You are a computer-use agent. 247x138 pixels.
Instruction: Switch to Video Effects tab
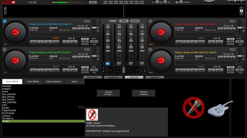point(33,81)
